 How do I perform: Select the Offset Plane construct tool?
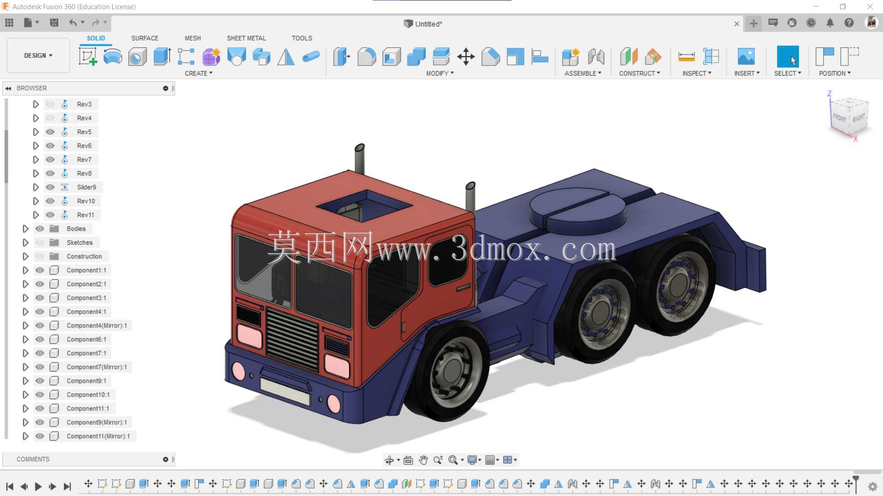(629, 57)
